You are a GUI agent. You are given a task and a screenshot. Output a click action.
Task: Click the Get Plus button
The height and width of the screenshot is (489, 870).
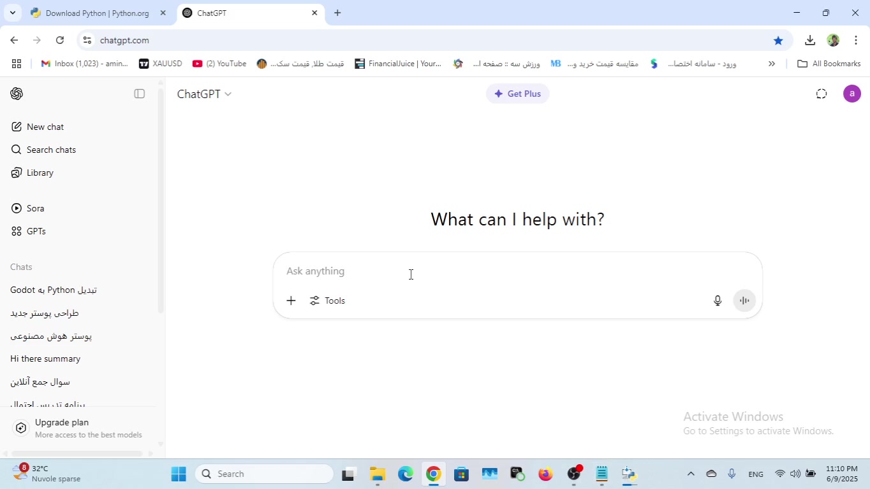pyautogui.click(x=517, y=94)
